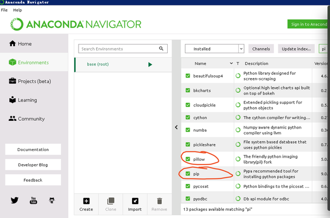Click the type circle icon for cython

[238, 118]
